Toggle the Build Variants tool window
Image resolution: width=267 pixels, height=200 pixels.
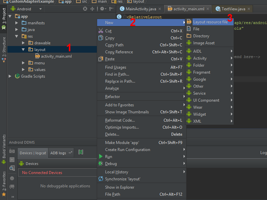tap(4, 149)
